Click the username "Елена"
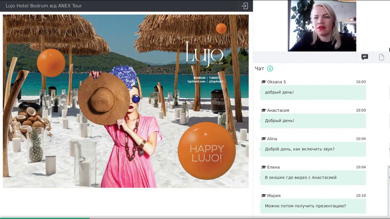 273,167
